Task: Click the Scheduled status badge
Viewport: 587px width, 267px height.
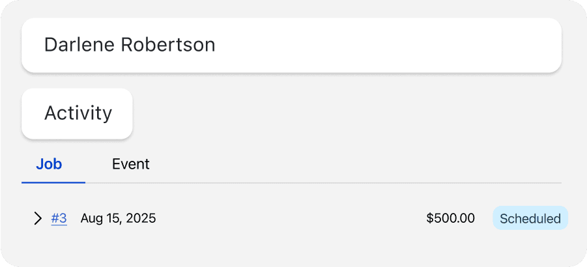Action: tap(530, 218)
